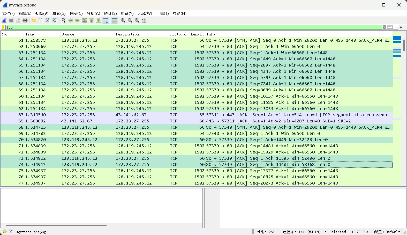
Task: Click the display filter bookmark icon
Action: tap(3, 27)
